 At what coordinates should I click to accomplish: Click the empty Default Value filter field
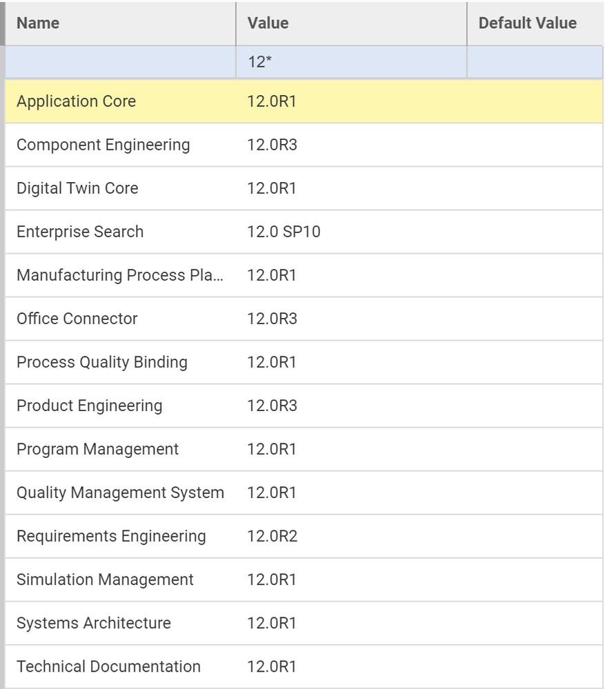pyautogui.click(x=535, y=62)
